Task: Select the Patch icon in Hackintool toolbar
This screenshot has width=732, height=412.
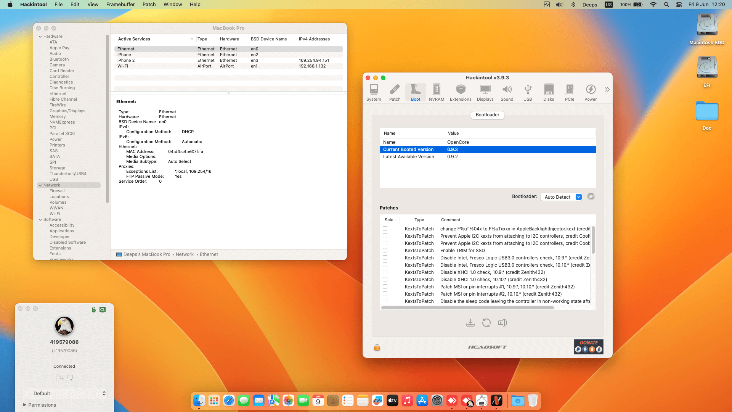Action: [x=395, y=92]
